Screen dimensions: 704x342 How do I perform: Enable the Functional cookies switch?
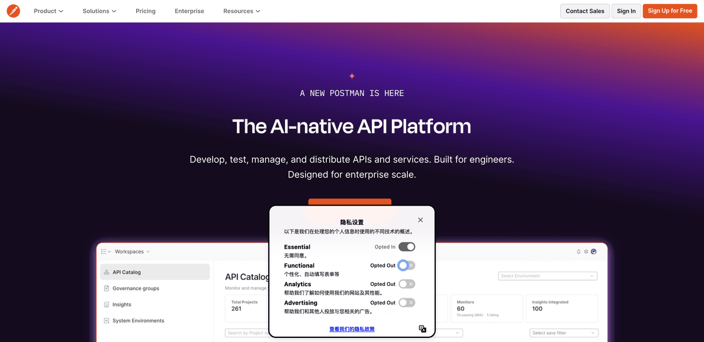[407, 265]
